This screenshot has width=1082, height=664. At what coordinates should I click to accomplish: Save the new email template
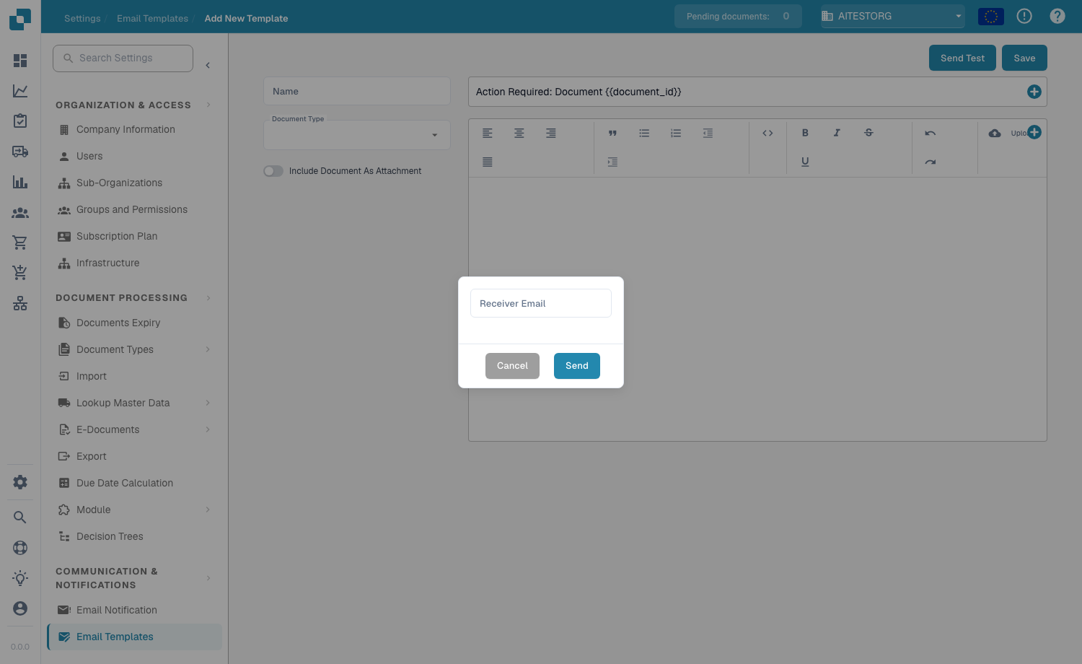[1024, 58]
